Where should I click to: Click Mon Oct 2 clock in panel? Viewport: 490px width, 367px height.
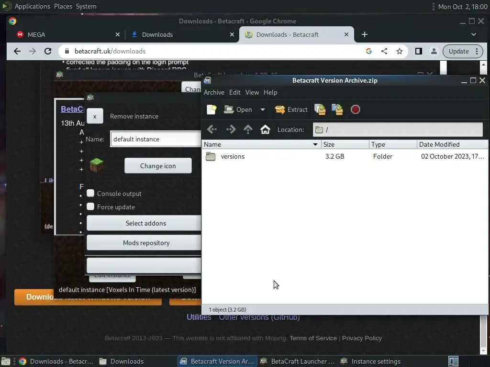point(463,7)
